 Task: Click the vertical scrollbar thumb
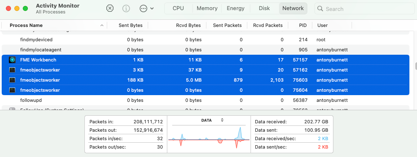415,66
